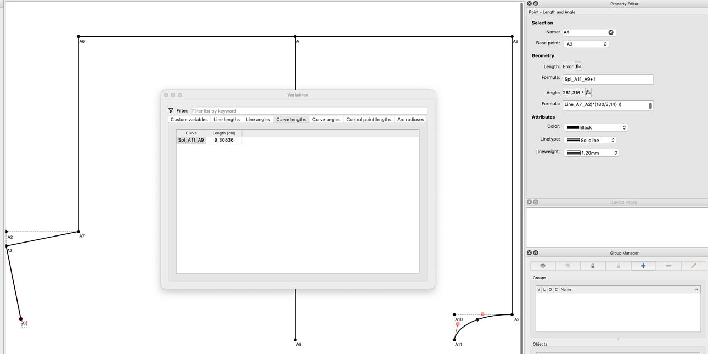This screenshot has width=708, height=354.
Task: Click the filter funnel icon in Variables
Action: pyautogui.click(x=171, y=110)
